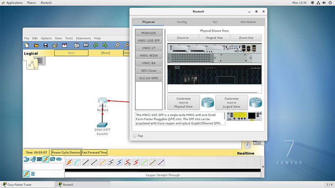Screen dimensions: 335x188
Task: Select the Multiuser Connection cloud icon
Action: click(x=59, y=159)
